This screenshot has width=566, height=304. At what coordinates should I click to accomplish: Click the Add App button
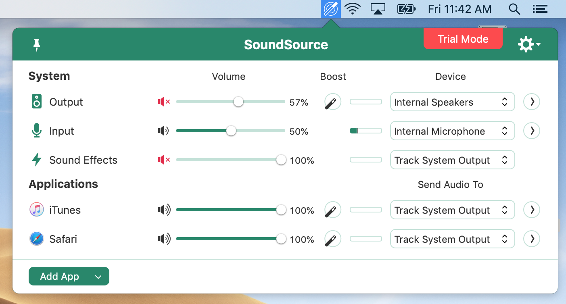coord(69,276)
